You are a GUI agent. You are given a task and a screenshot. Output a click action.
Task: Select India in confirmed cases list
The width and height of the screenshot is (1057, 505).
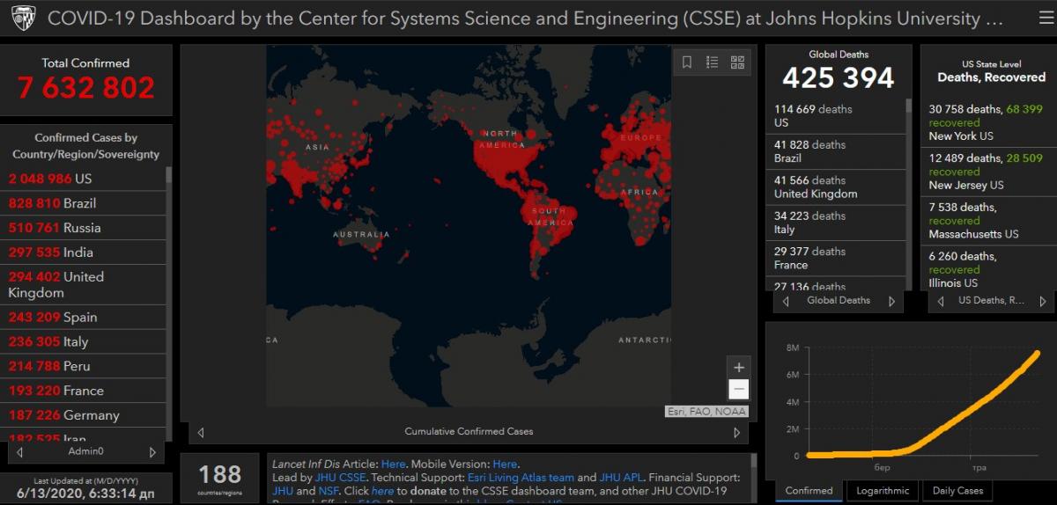pyautogui.click(x=83, y=252)
